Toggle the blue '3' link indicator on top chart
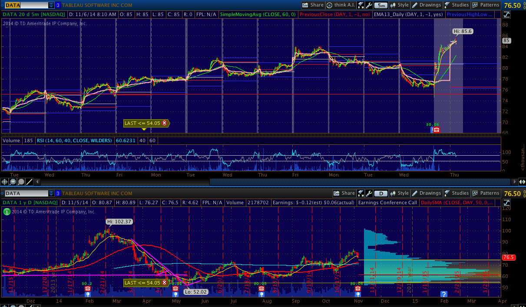526x307 pixels. point(58,5)
